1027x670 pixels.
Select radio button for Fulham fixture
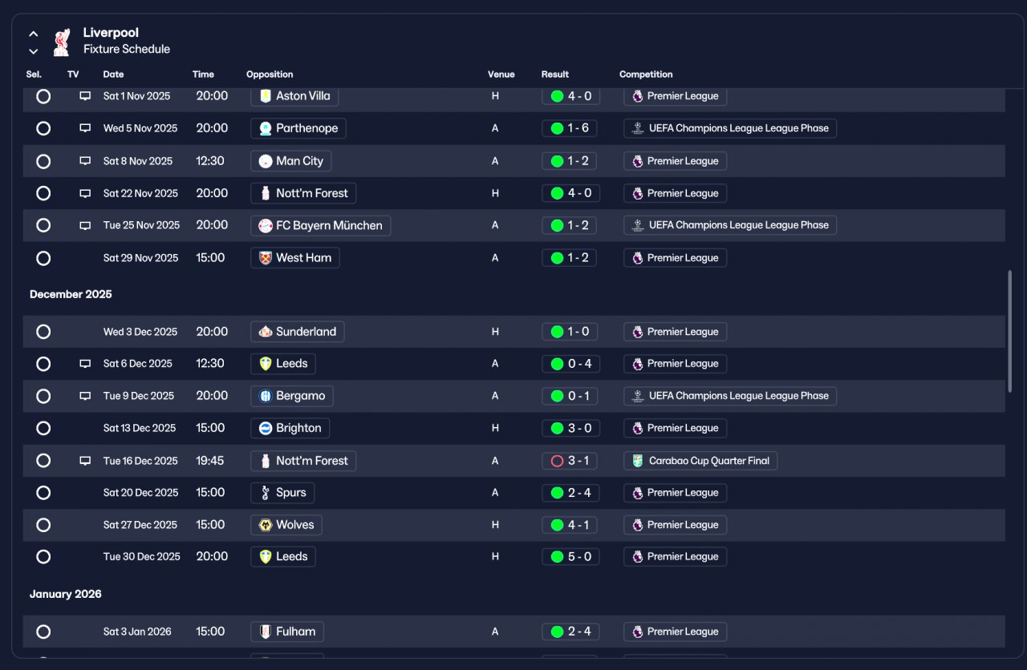click(43, 632)
